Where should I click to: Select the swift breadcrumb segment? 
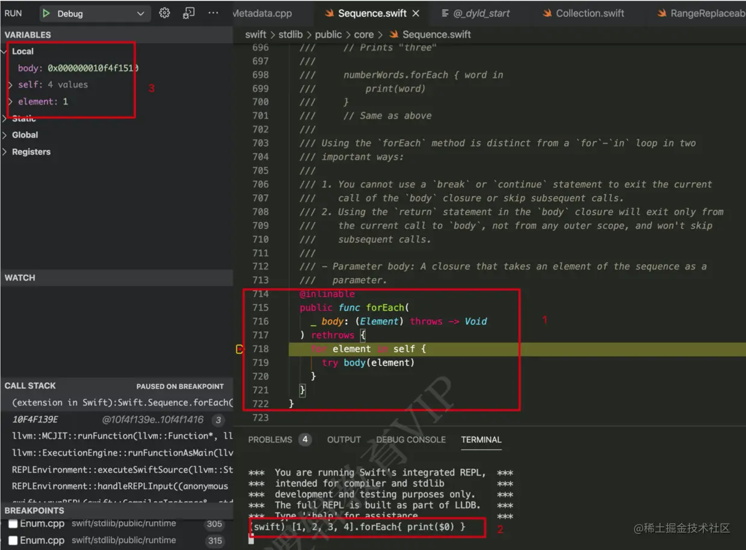pyautogui.click(x=256, y=35)
